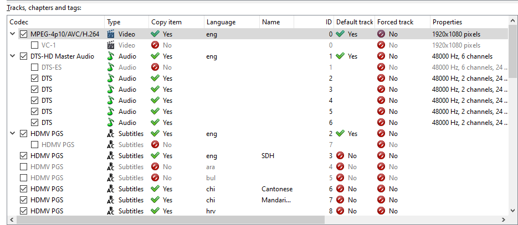
Task: Click the greyed video icon in the VC-1 row
Action: click(111, 45)
